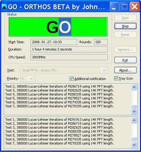Open the About dialog
The height and width of the screenshot is (152, 141).
coord(125,70)
